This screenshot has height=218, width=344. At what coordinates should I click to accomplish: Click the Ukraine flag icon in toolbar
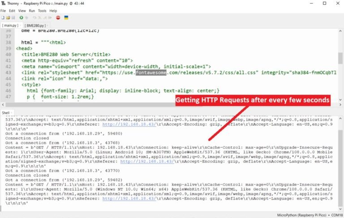click(67, 17)
